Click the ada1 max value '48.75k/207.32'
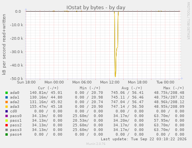Viewport: 192px width, 148px height. [x=169, y=97]
